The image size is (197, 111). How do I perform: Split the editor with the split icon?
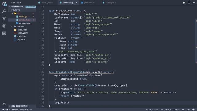189,3
